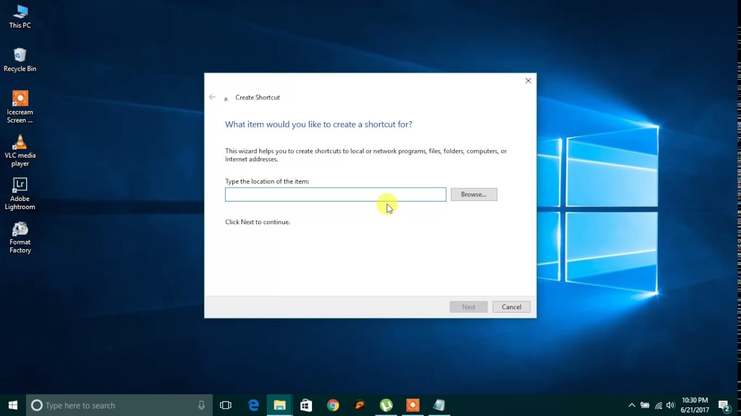Open the Wi-Fi network tray icon
Screen dimensions: 741x416
[x=658, y=405]
